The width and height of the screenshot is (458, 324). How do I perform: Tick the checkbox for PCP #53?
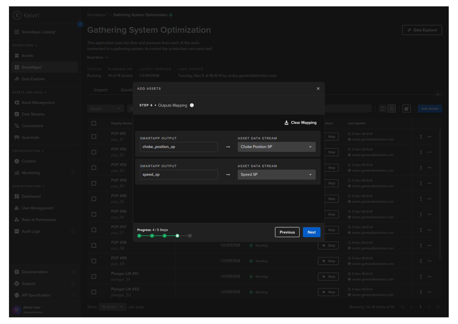94,168
